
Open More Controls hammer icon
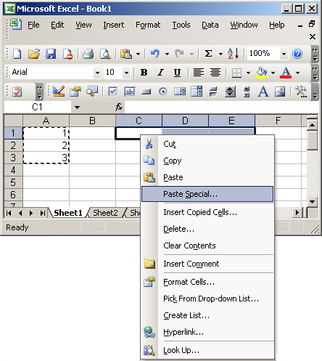(x=301, y=92)
